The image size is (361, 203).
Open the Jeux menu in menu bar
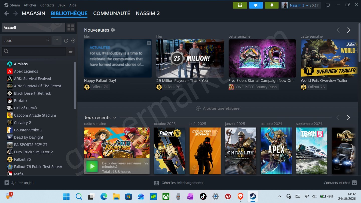coord(62,5)
